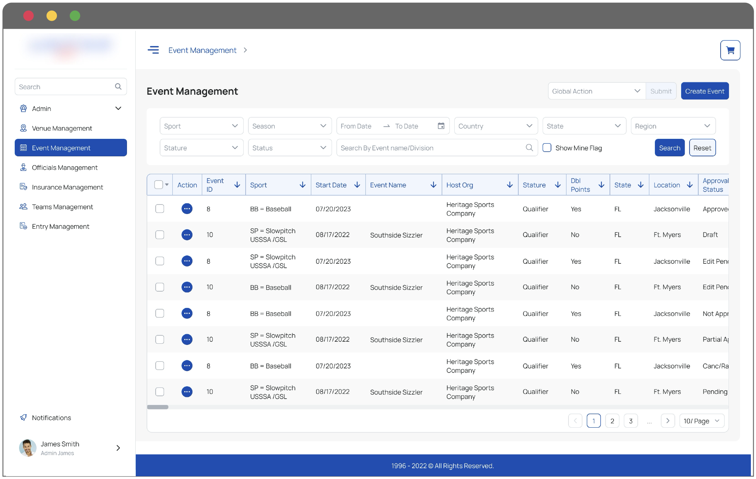Viewport: 756px width, 479px height.
Task: Open action menu for Pending row
Action: pyautogui.click(x=187, y=391)
